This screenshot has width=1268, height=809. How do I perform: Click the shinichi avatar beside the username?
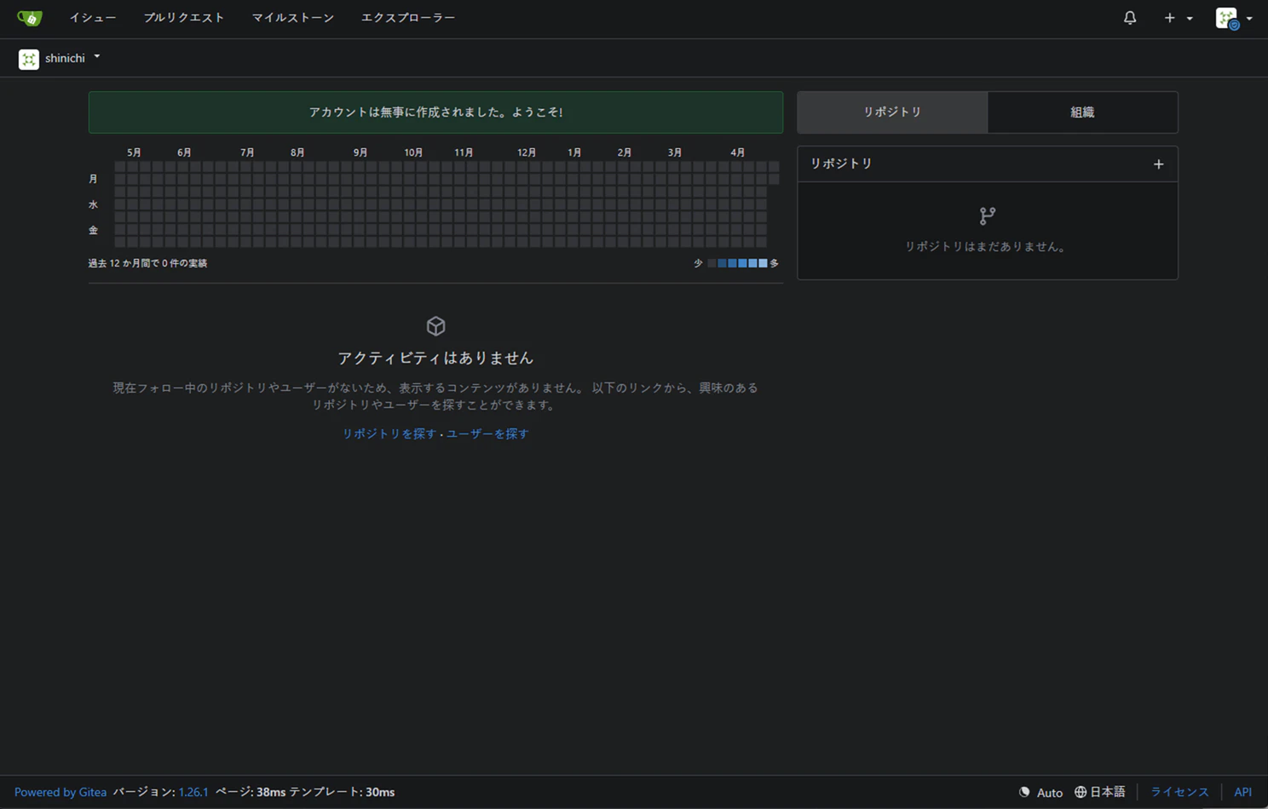(x=29, y=59)
